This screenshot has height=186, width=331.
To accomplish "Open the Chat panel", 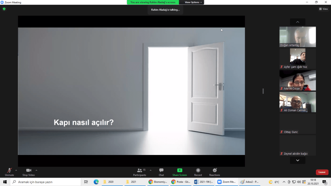I will tap(161, 171).
